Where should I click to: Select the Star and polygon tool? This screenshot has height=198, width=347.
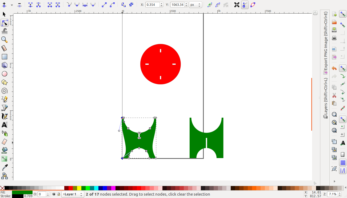(x=4, y=82)
